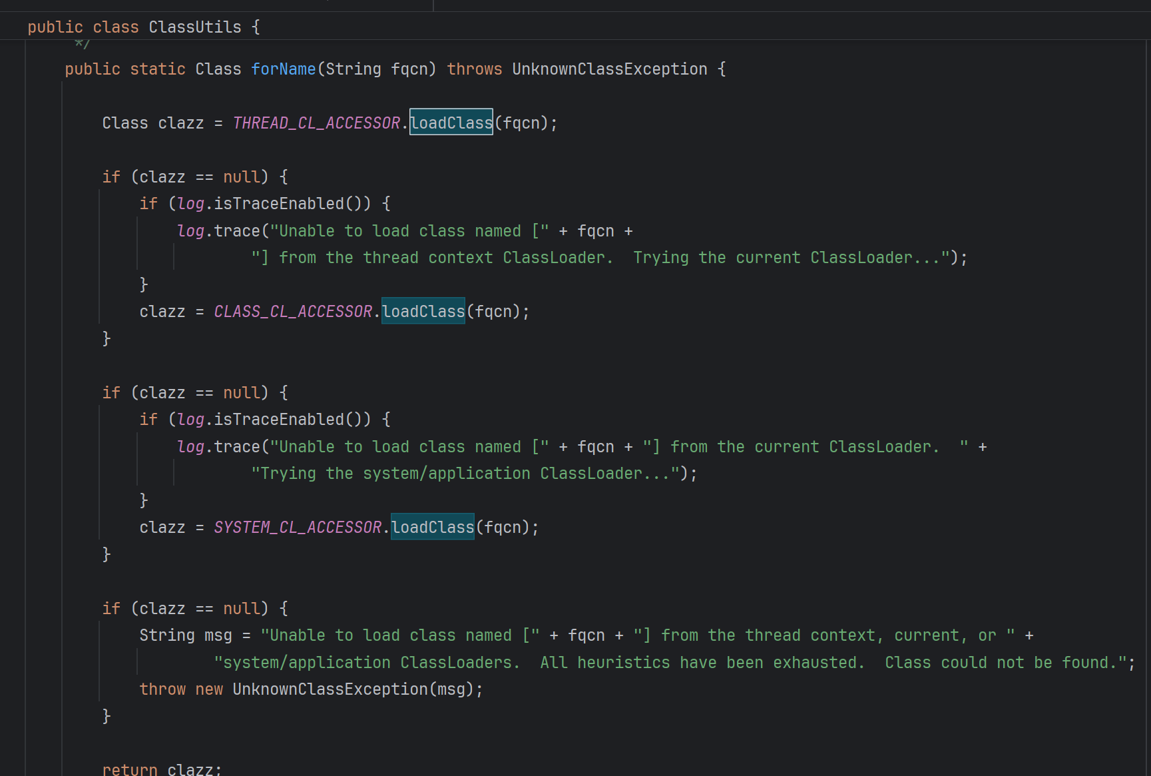Screen dimensions: 1151x776
Task: Click loadClass after SYSTEM_CL_ACCESSOR
Action: click(432, 528)
